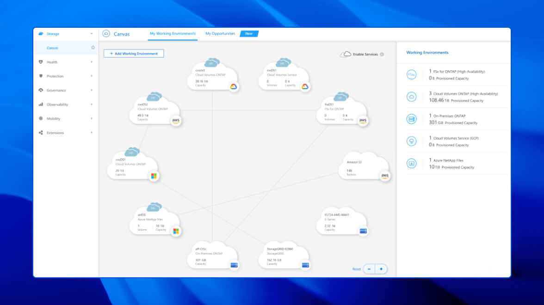The height and width of the screenshot is (305, 544).
Task: Click the FSx for ONTAP icon in Working Environments
Action: coord(411,74)
